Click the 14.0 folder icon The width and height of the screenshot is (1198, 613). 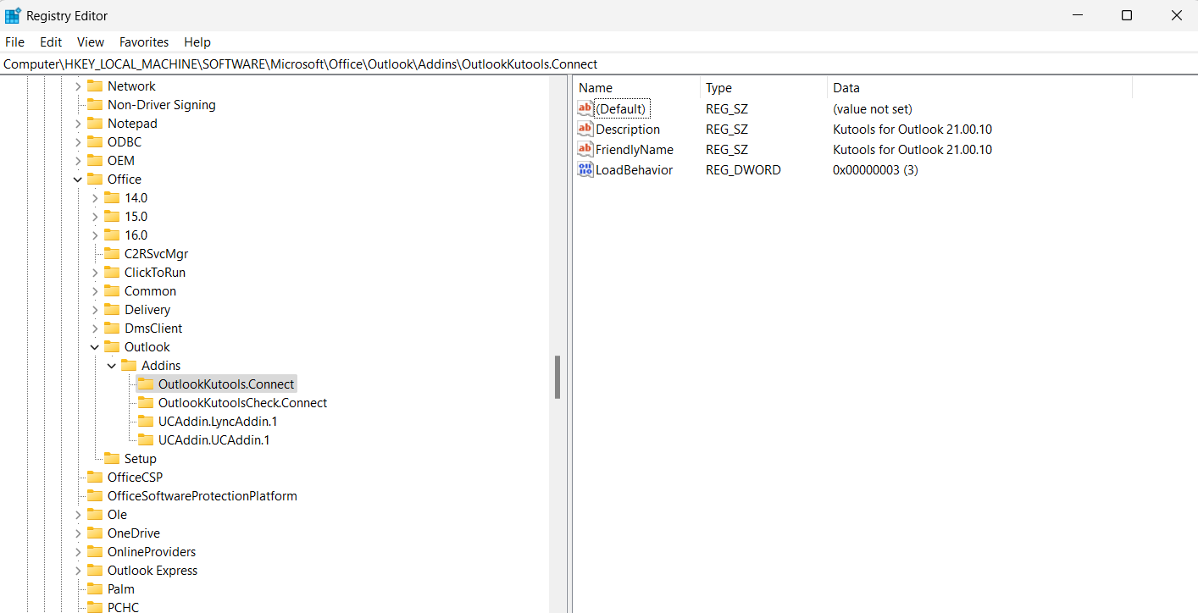point(112,197)
